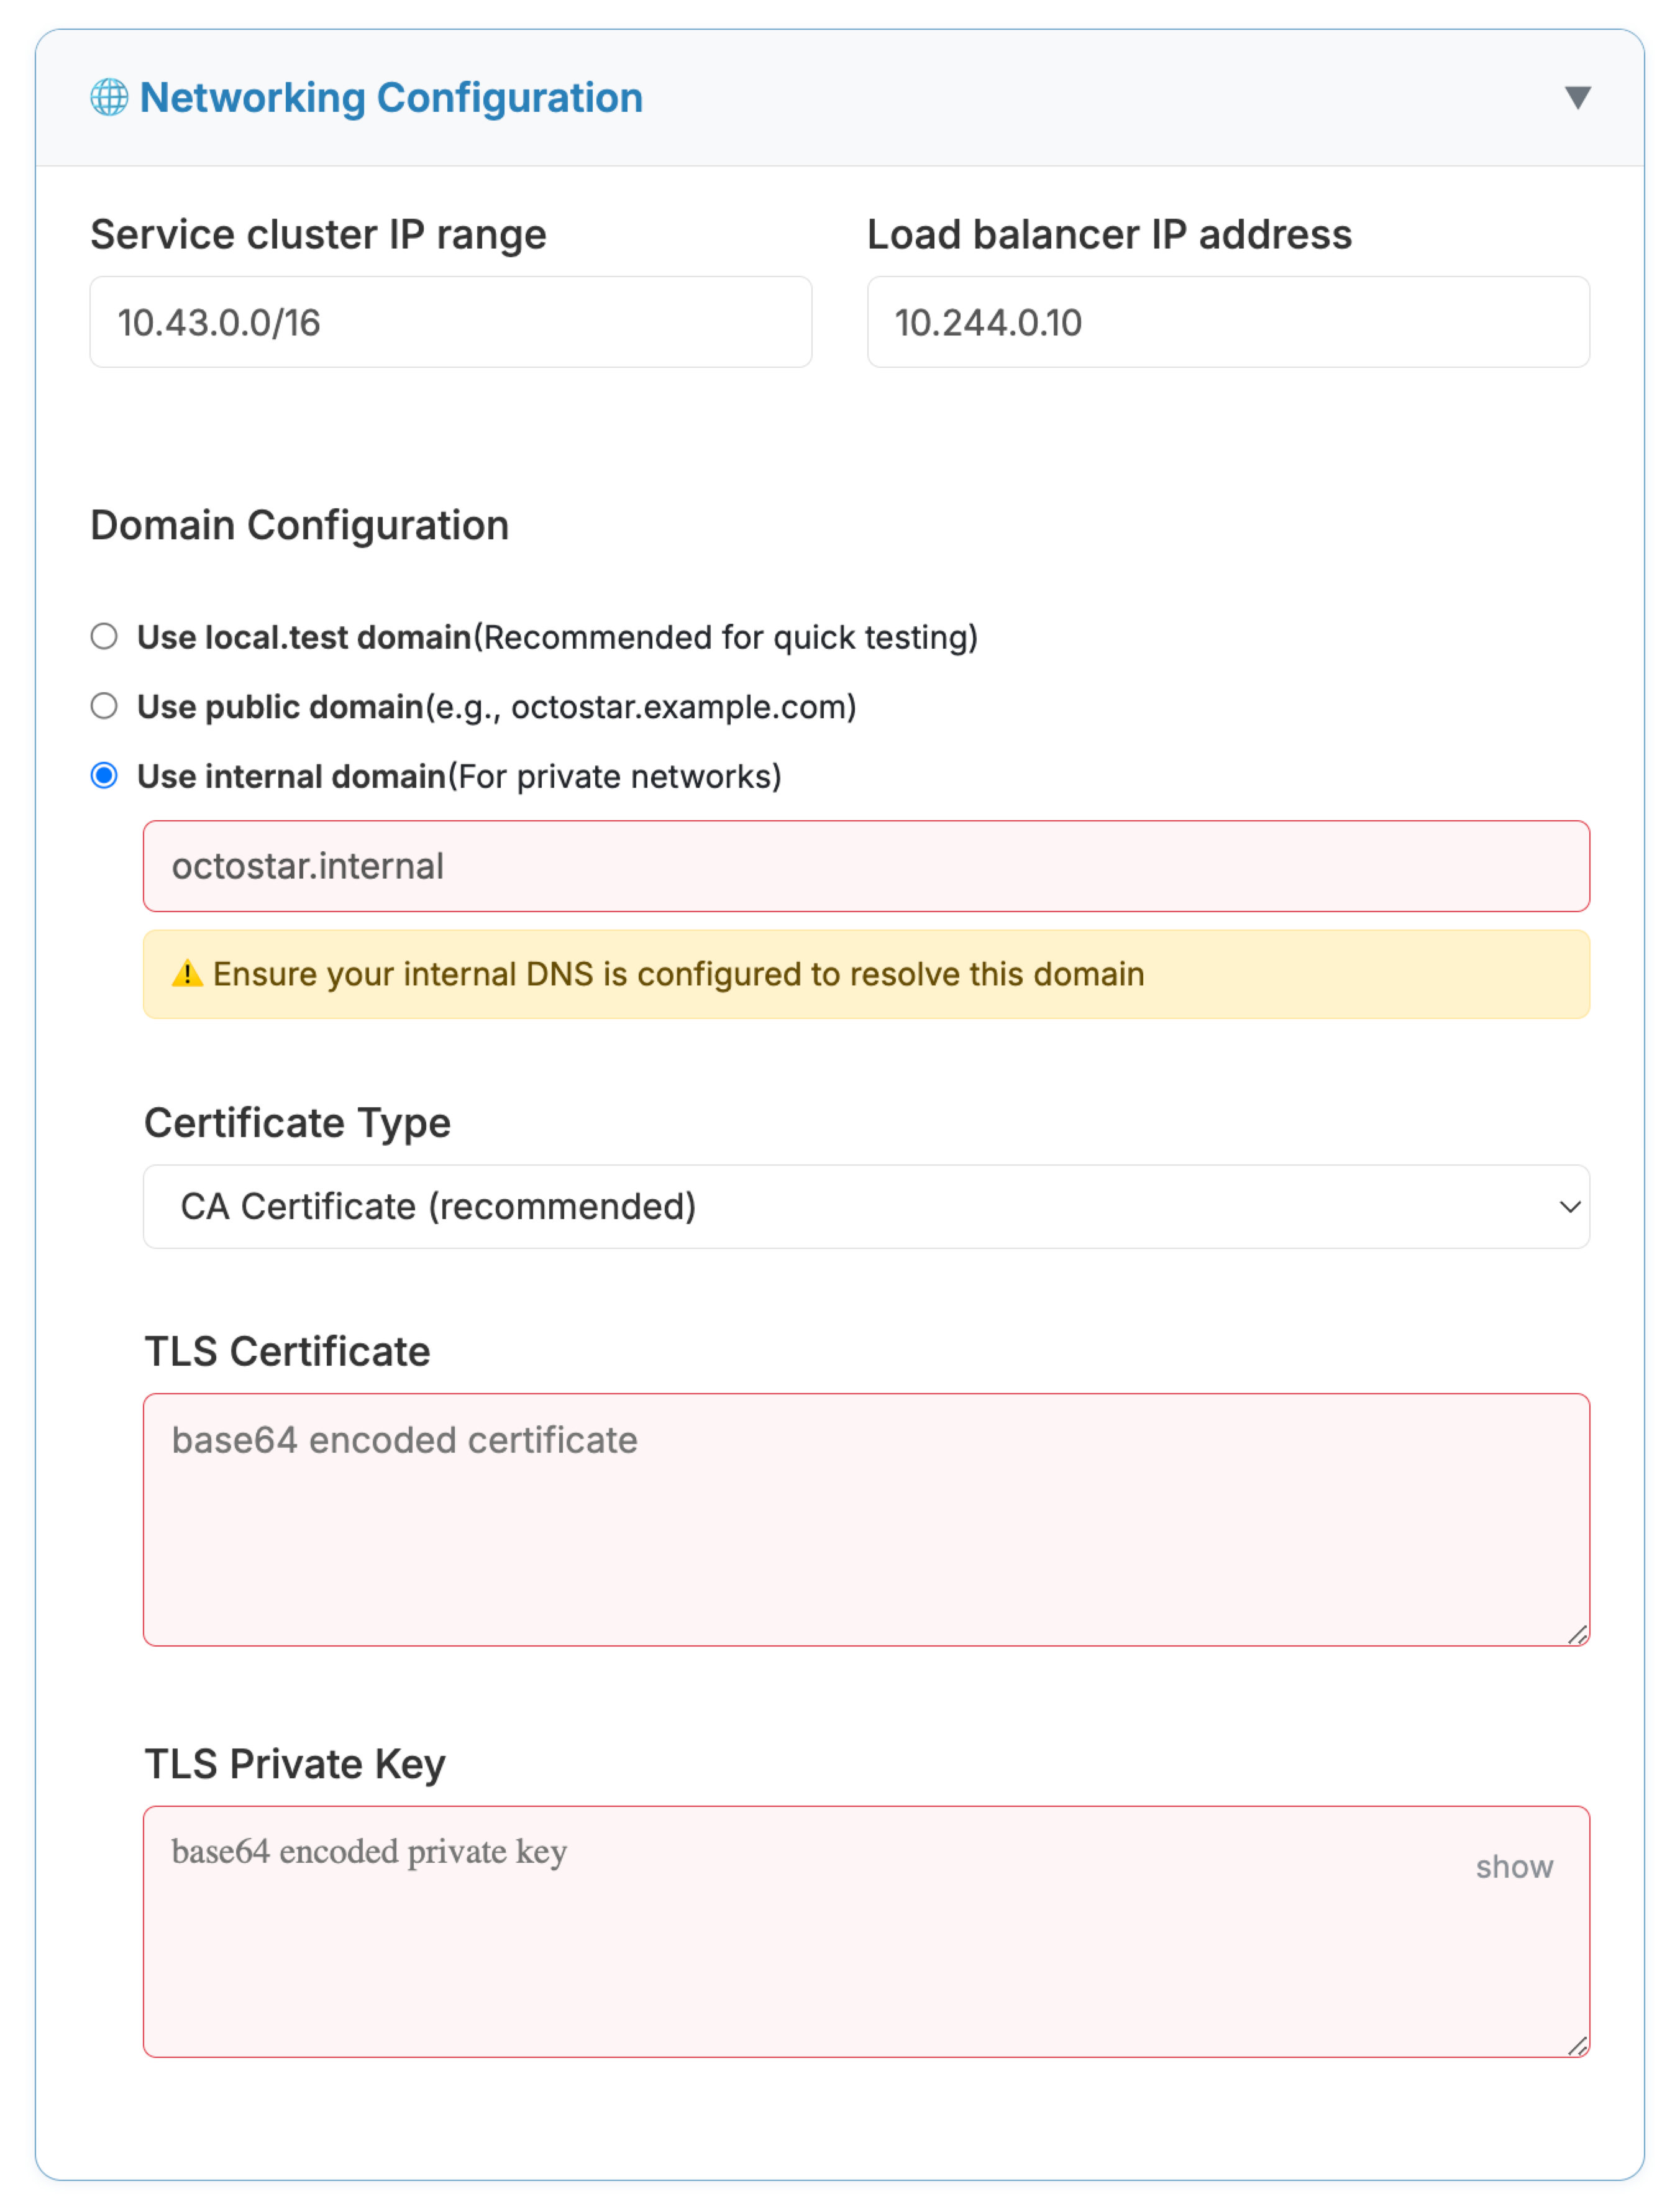Select "Use internal domain" option
Image resolution: width=1680 pixels, height=2212 pixels.
tap(104, 775)
